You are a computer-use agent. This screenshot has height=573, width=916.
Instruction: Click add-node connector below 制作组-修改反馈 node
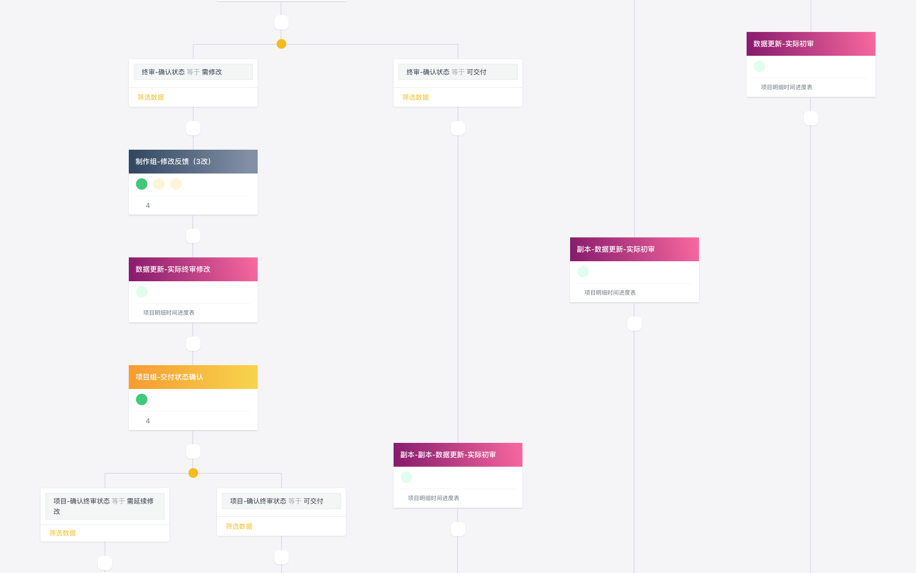[193, 236]
